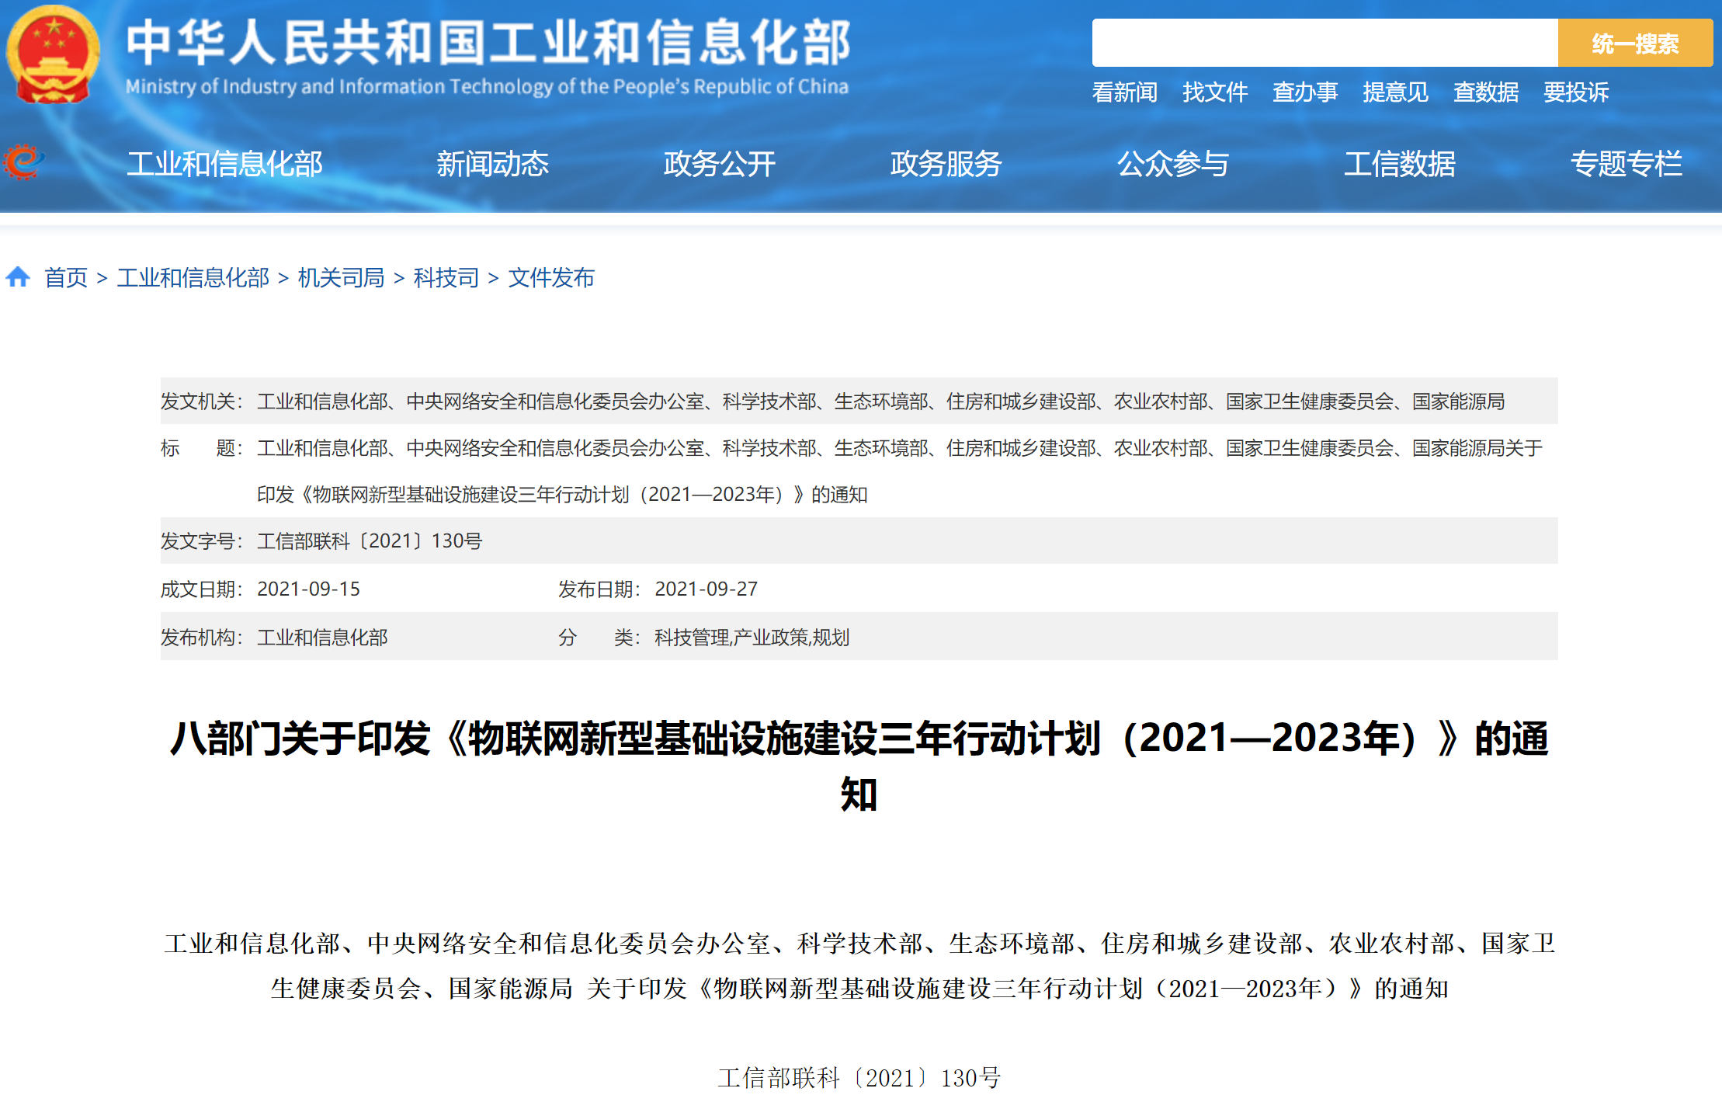1722x1102 pixels.
Task: Click the 发布机构 value 工业和信息化部
Action: pyautogui.click(x=322, y=637)
